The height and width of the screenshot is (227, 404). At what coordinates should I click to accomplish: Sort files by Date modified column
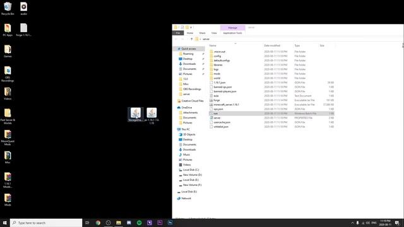272,45
